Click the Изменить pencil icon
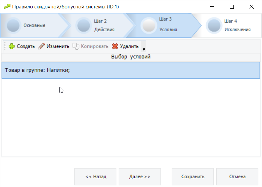The width and height of the screenshot is (262, 187). [42, 46]
